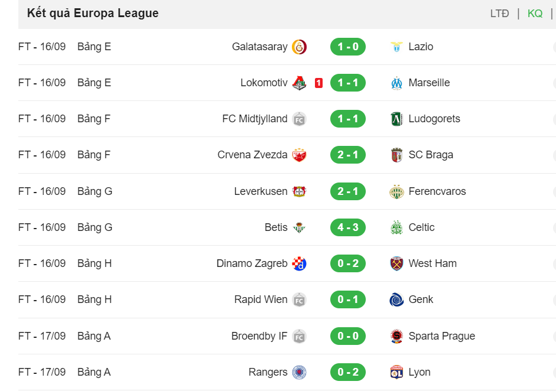The height and width of the screenshot is (391, 556).
Task: Click the West Ham crest icon
Action: [x=396, y=264]
